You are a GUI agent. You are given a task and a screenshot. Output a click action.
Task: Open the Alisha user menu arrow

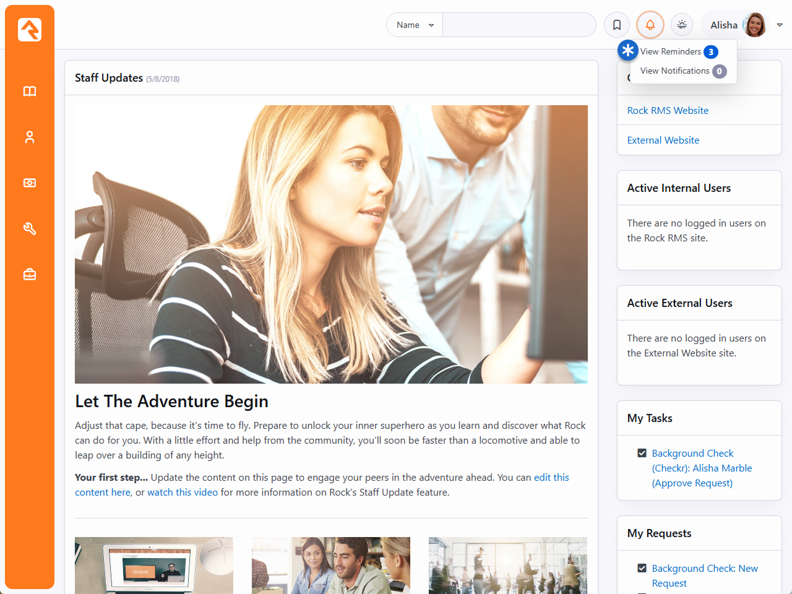[x=780, y=25]
